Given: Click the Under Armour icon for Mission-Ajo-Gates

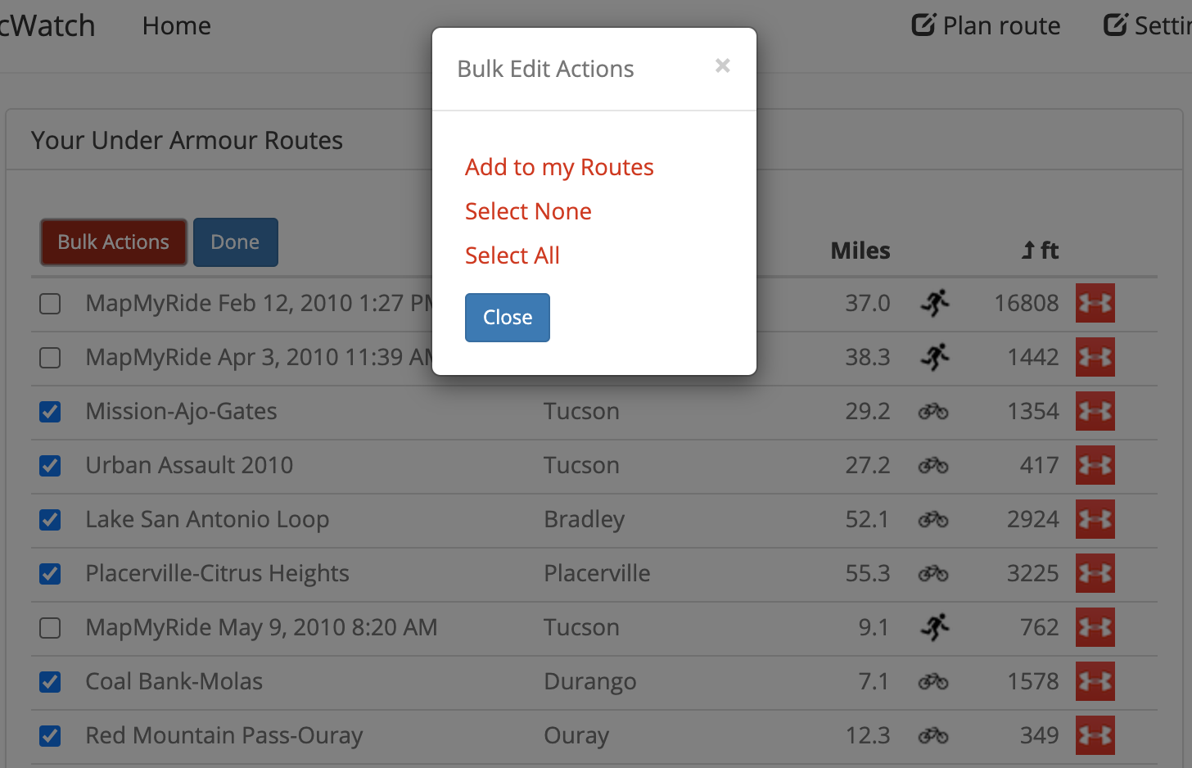Looking at the screenshot, I should 1095,411.
